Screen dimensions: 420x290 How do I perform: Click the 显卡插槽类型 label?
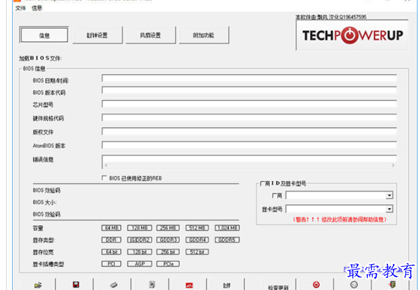coord(48,264)
